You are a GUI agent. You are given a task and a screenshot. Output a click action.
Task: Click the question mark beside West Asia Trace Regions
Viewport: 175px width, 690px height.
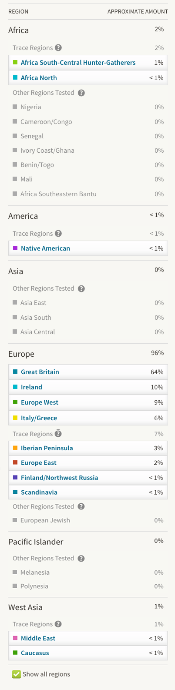(x=59, y=624)
